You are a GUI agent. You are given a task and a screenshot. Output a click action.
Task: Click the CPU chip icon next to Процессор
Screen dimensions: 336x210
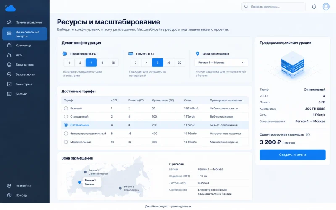(x=65, y=54)
